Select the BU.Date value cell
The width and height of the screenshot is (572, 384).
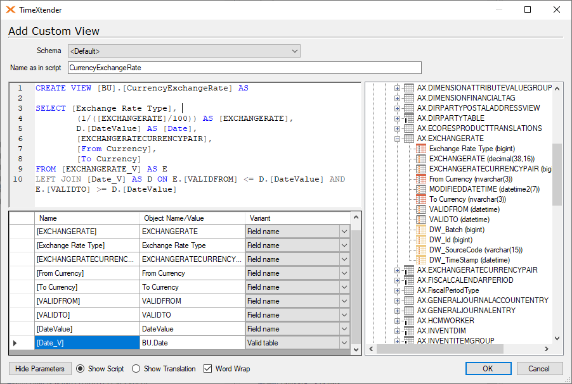pyautogui.click(x=192, y=343)
